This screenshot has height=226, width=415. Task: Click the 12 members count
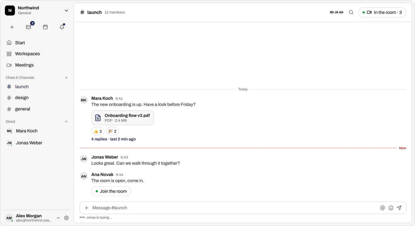(x=115, y=12)
